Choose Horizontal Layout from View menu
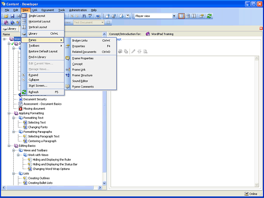Image resolution: width=264 pixels, height=198 pixels. [x=42, y=21]
